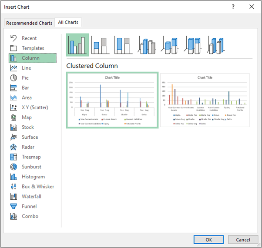Click the Box & Whisker category icon
Viewport: 262px width, 248px height.
(13, 187)
